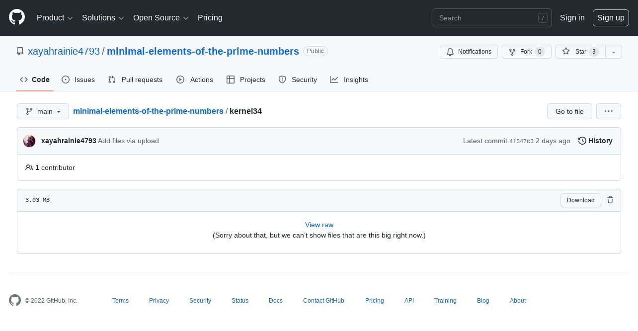Viewport: 638px width, 331px height.
Task: Click the xayahrainie4793 avatar thumbnail
Action: [x=29, y=141]
